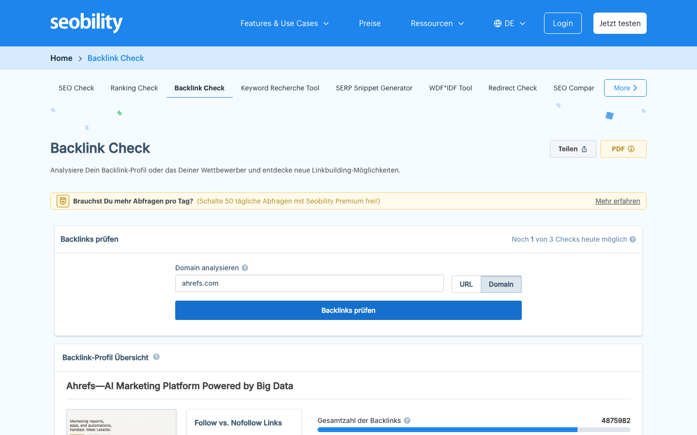This screenshot has height=435, width=697.
Task: Select the Backlink Check tab
Action: [199, 88]
